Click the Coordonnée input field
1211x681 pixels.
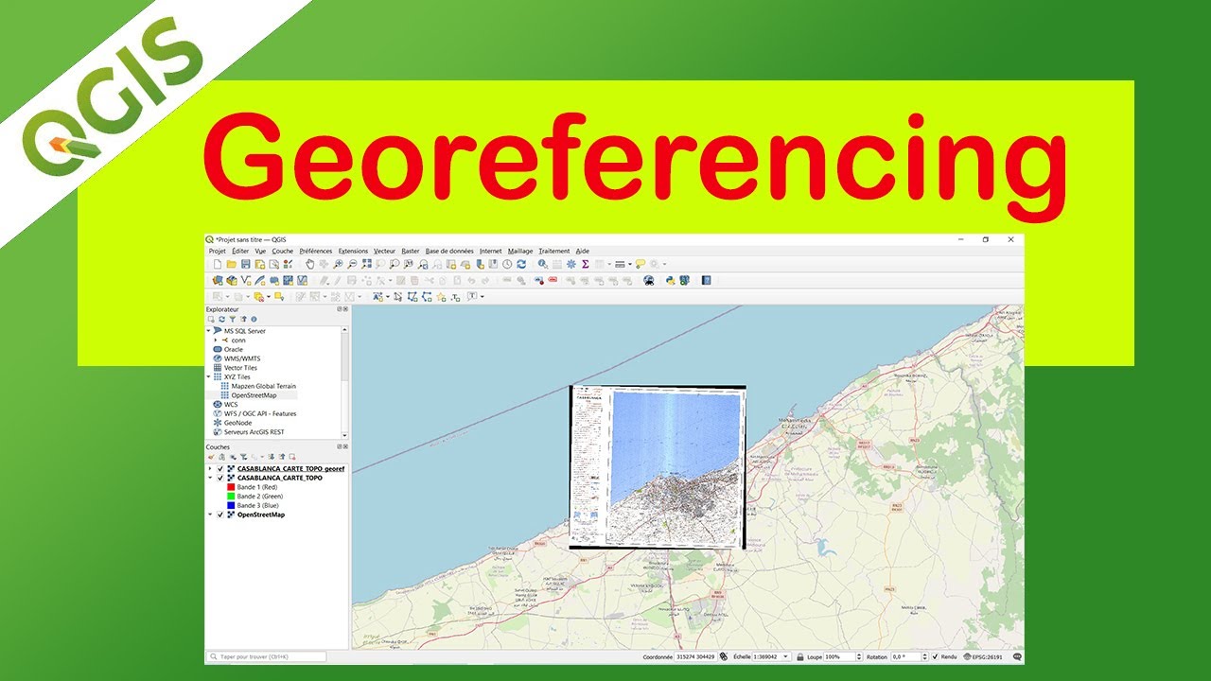coord(695,656)
